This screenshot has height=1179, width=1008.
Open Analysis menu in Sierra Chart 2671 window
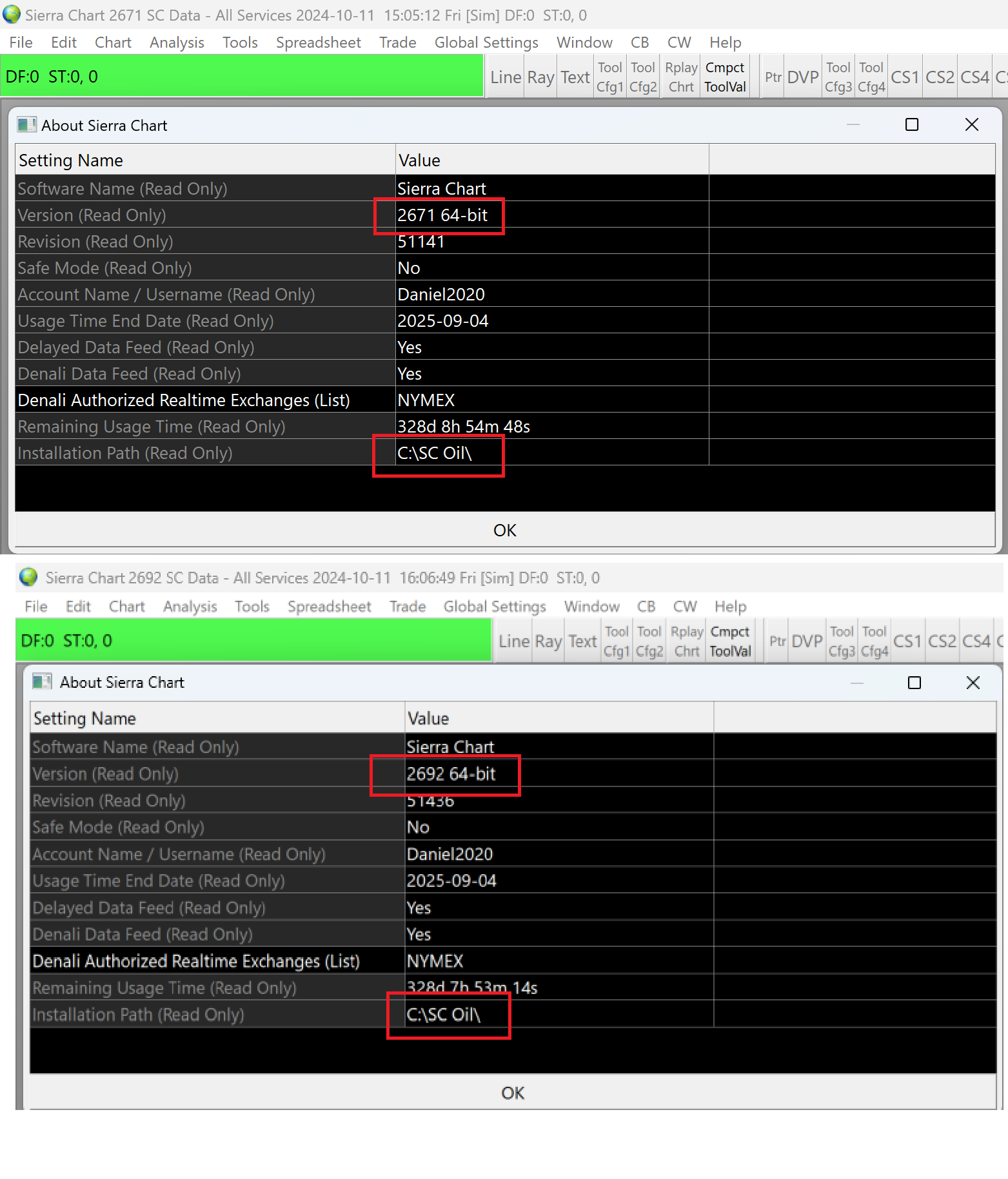point(177,43)
